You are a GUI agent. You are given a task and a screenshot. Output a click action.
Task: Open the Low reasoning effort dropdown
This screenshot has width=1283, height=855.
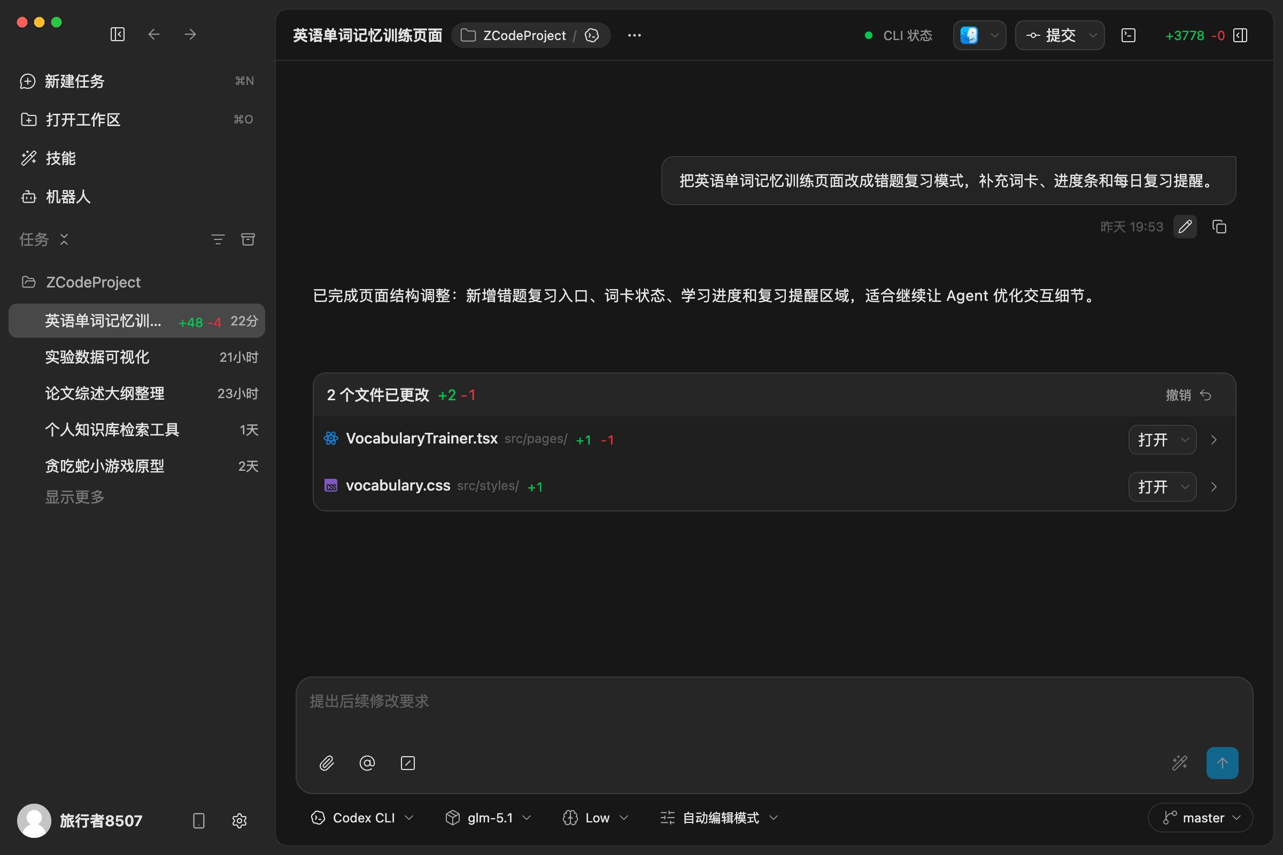pos(596,818)
